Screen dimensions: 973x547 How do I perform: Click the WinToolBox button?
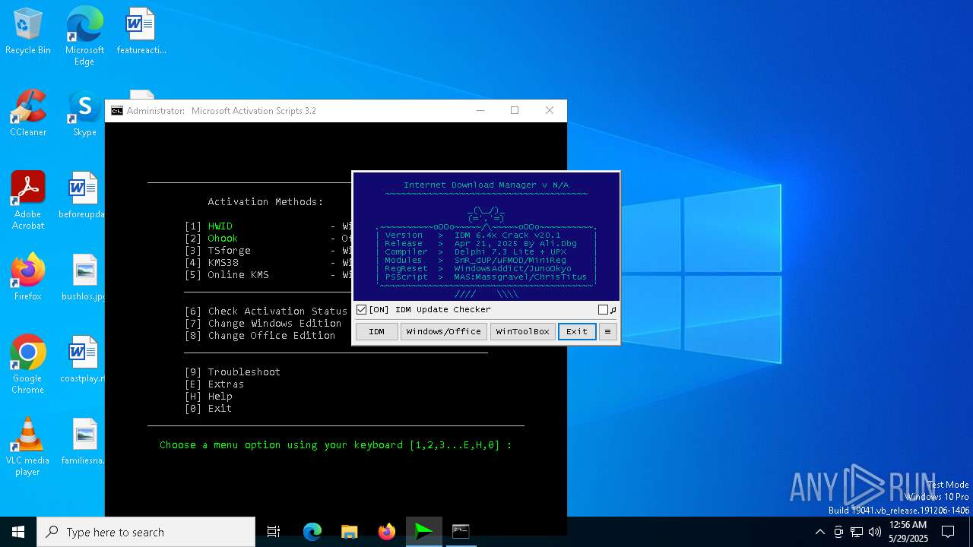(522, 331)
